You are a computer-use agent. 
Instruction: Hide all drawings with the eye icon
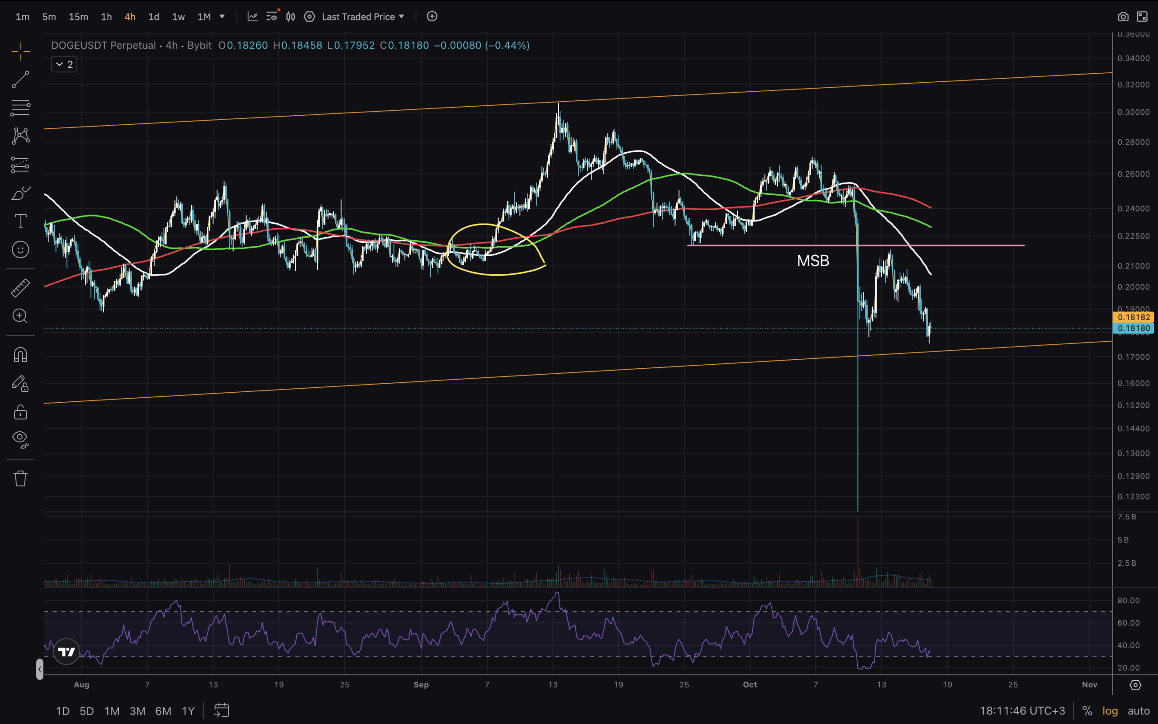[20, 439]
